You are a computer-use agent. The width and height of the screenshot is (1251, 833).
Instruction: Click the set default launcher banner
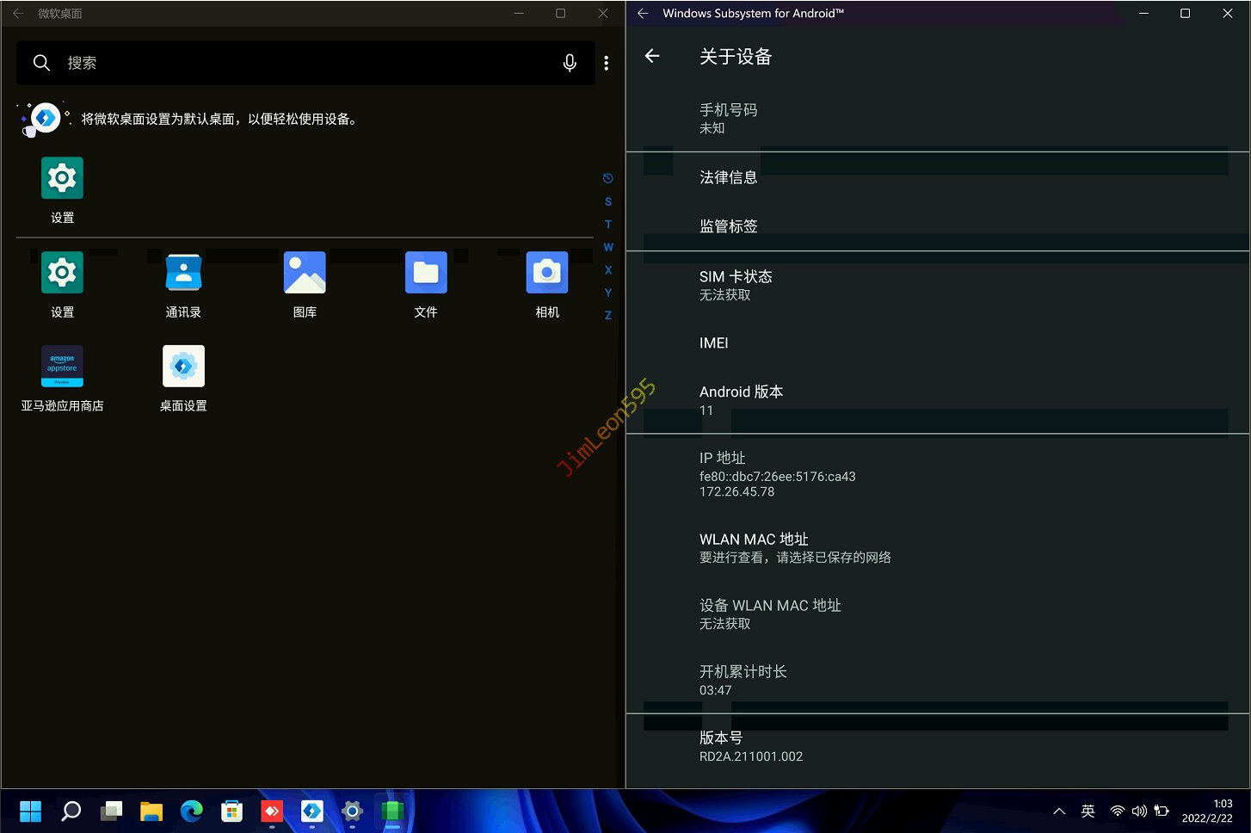219,119
